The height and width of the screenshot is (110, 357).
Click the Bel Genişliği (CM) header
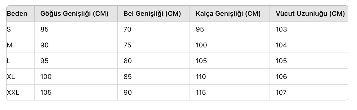pos(152,14)
